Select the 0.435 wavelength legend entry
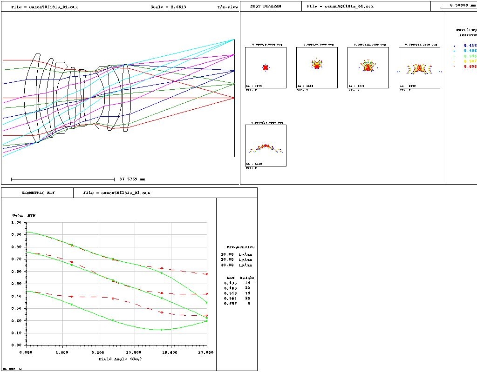 pyautogui.click(x=465, y=46)
